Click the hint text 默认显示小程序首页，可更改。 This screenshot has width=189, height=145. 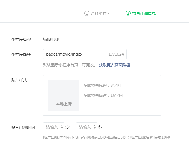[70, 65]
